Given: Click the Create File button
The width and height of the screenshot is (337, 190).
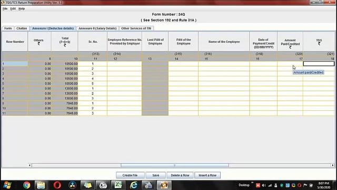Looking at the screenshot, I should 130,175.
